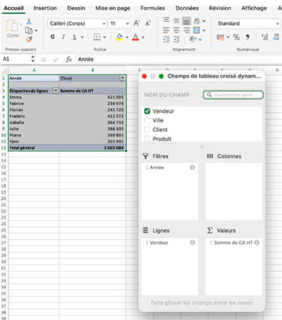
Task: Apply red font color A
Action: pyautogui.click(x=135, y=37)
